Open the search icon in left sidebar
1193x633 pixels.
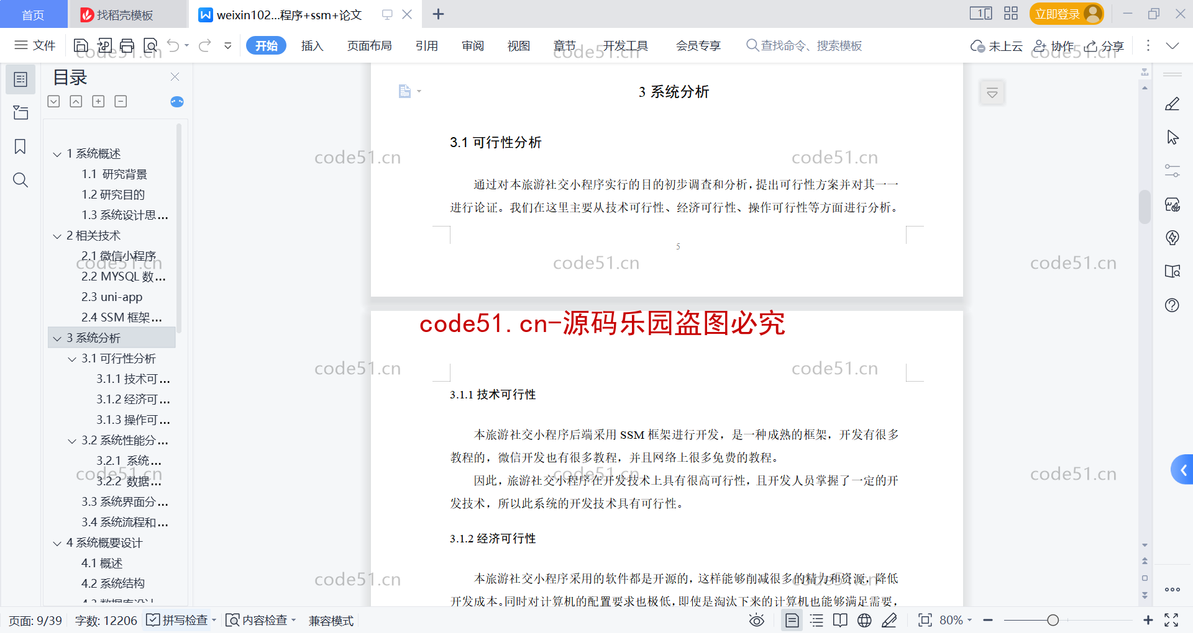pos(21,180)
